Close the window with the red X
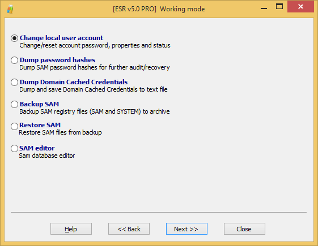Viewport: 318px width, 246px height. click(x=300, y=7)
